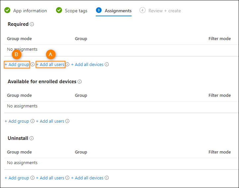This screenshot has width=239, height=188.
Task: Show info for Required Add group
Action: 32,64
